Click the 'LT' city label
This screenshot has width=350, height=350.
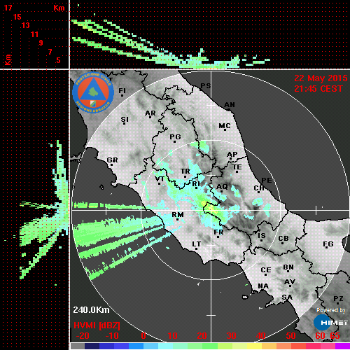point(196,244)
